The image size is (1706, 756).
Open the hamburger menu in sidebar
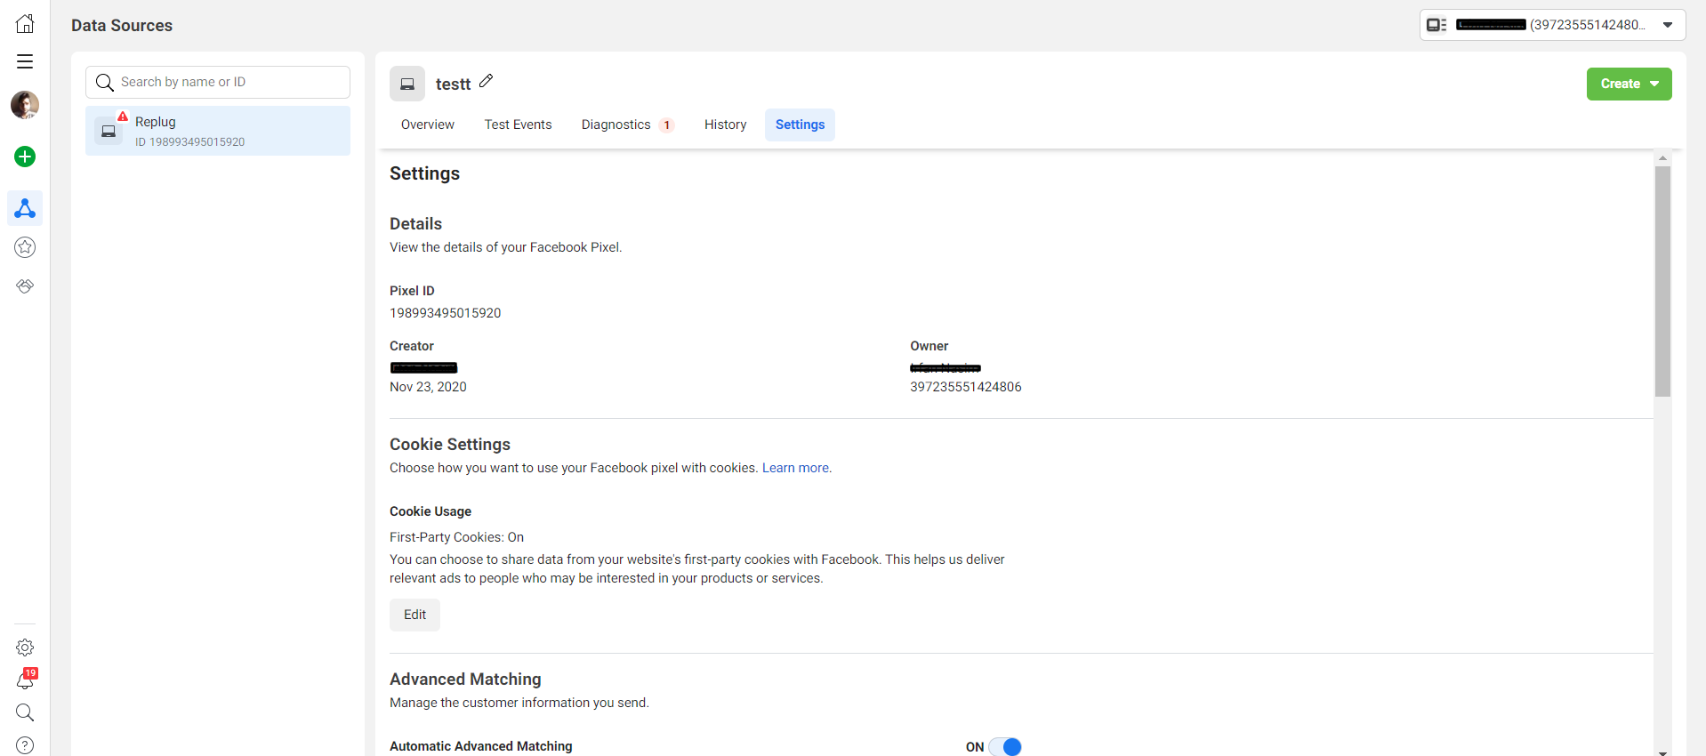25,61
